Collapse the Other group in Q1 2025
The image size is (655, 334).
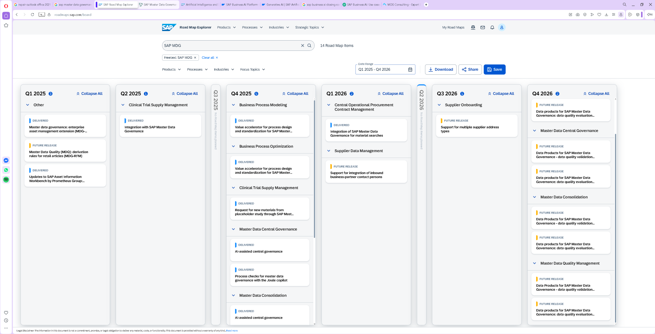[x=28, y=105]
